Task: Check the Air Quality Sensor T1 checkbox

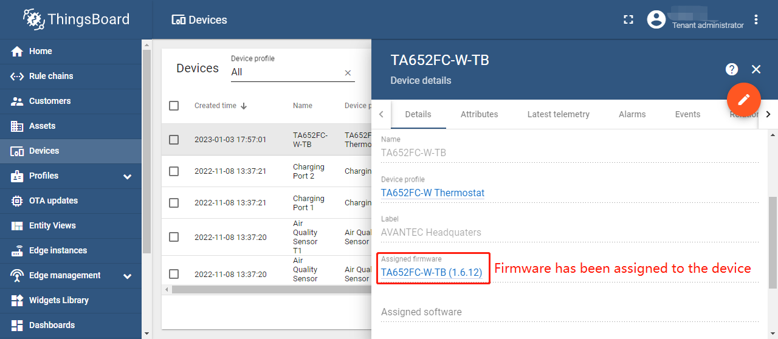Action: pyautogui.click(x=174, y=237)
